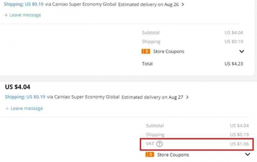Expand the first Store Coupons chevron
Screen dimensions: 257x162
click(x=242, y=51)
